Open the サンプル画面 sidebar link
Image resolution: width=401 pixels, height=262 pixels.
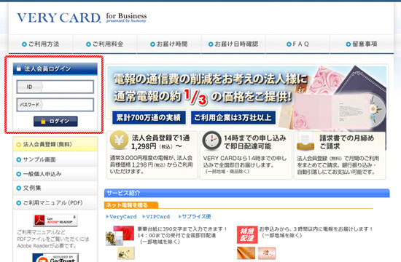pos(55,159)
